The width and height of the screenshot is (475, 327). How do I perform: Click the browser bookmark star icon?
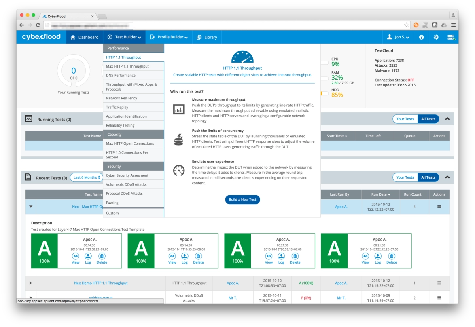coord(407,25)
